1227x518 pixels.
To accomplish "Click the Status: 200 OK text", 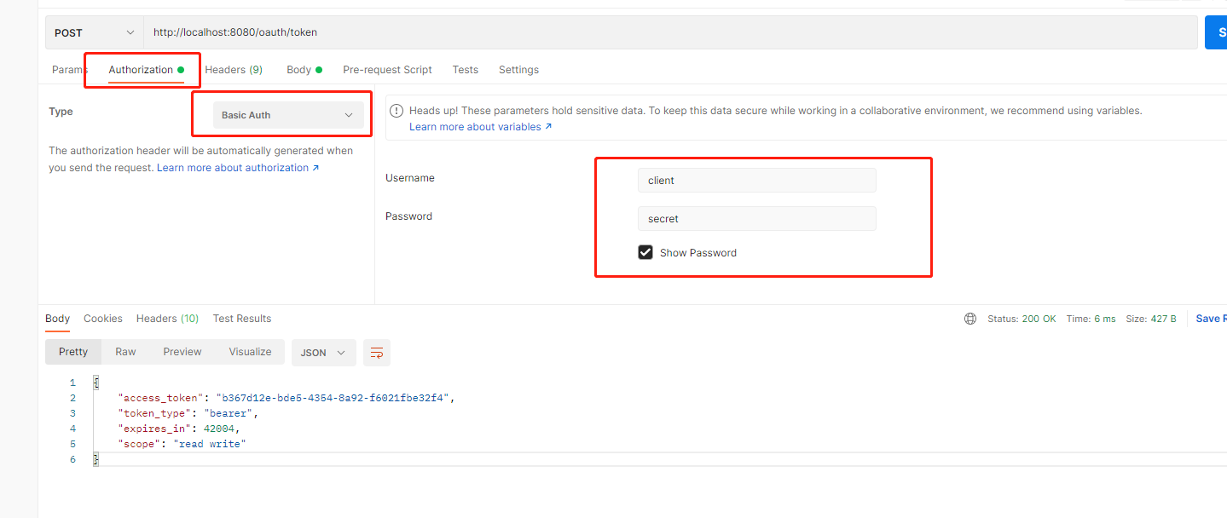I will click(x=1022, y=319).
